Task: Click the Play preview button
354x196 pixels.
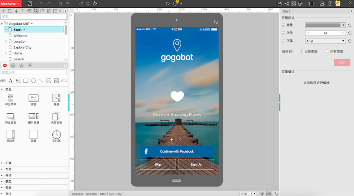Action: pos(168,4)
